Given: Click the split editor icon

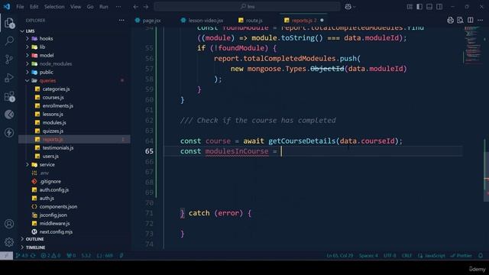Looking at the screenshot, I should (x=471, y=21).
